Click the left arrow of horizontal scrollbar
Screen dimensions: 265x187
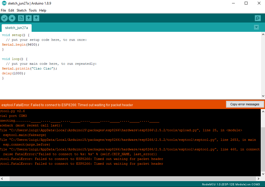pos(2,179)
